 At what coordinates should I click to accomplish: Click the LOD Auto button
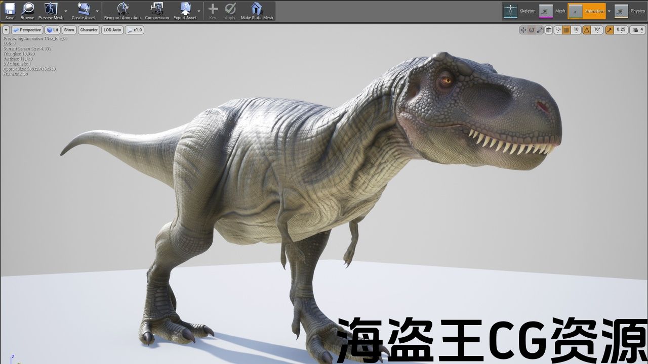pyautogui.click(x=112, y=30)
